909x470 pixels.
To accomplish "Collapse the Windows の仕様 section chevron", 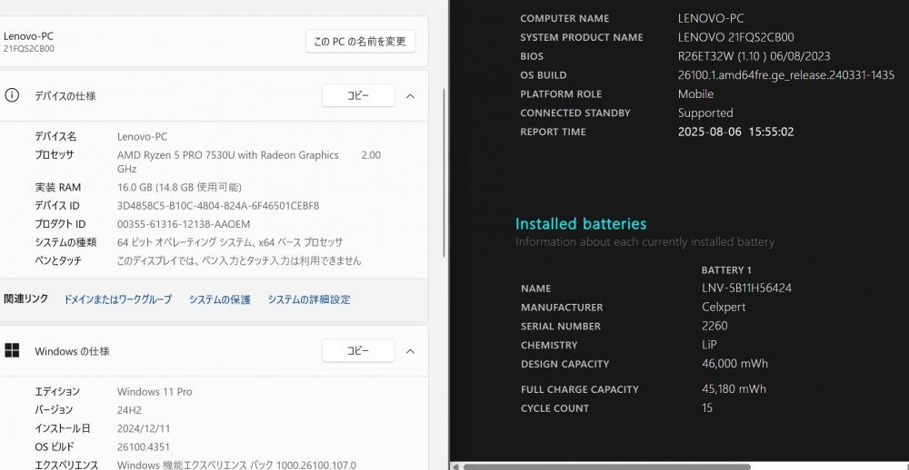I will 411,351.
